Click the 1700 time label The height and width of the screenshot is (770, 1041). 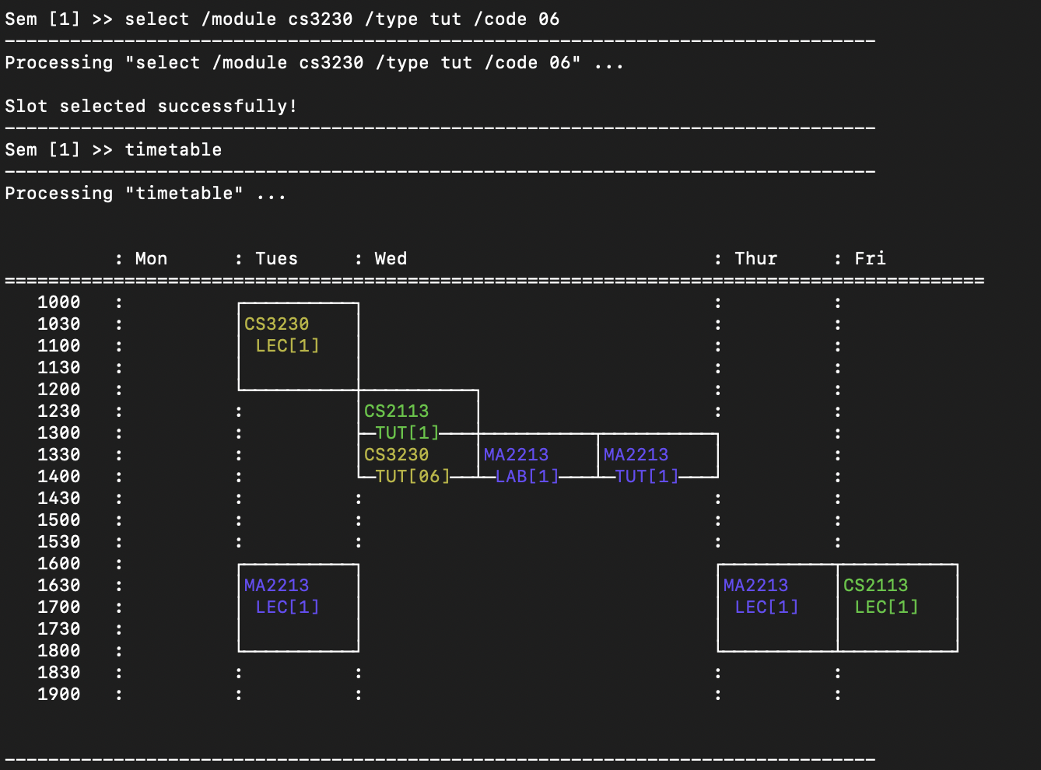pyautogui.click(x=59, y=607)
